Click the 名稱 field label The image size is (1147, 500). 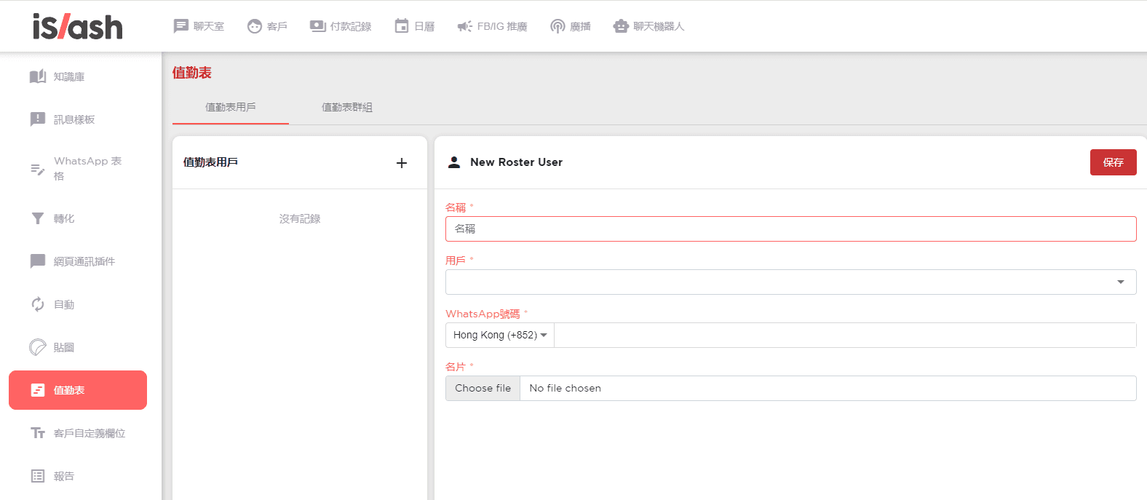tap(456, 207)
